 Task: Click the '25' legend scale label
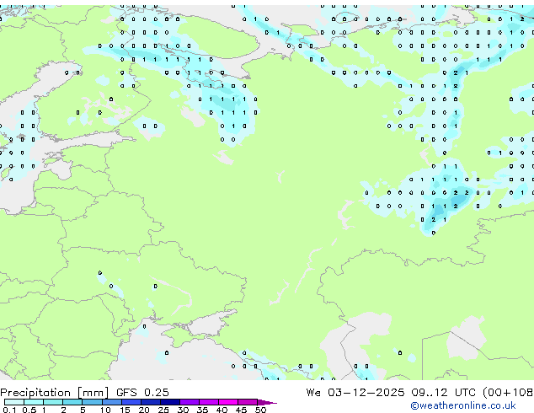coord(163,410)
